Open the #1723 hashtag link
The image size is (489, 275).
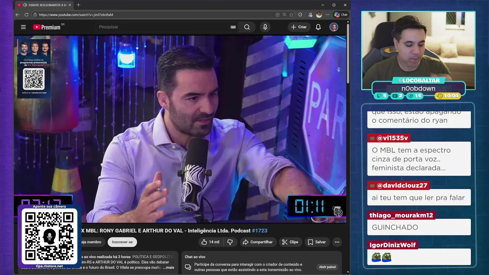point(260,231)
